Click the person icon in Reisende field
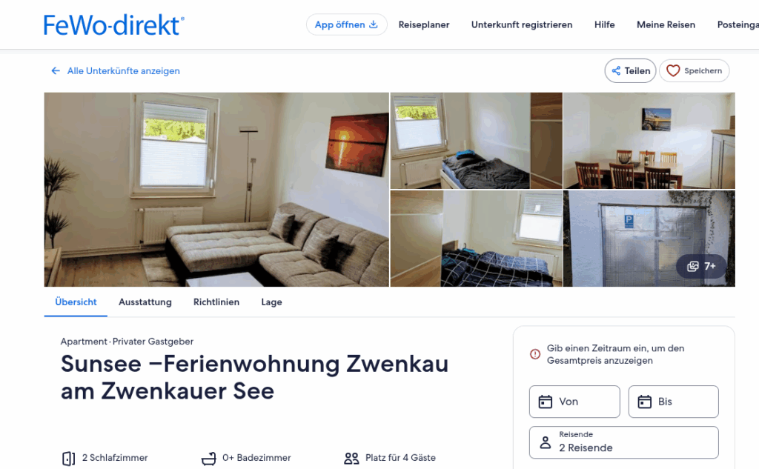 click(545, 442)
